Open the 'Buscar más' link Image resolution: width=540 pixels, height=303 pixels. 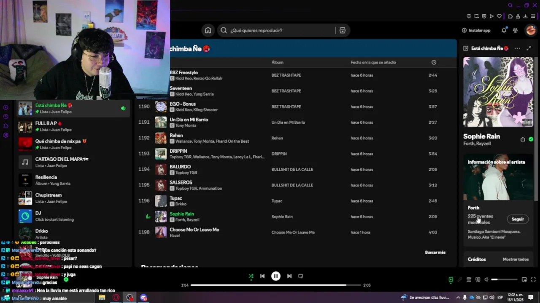pyautogui.click(x=435, y=252)
